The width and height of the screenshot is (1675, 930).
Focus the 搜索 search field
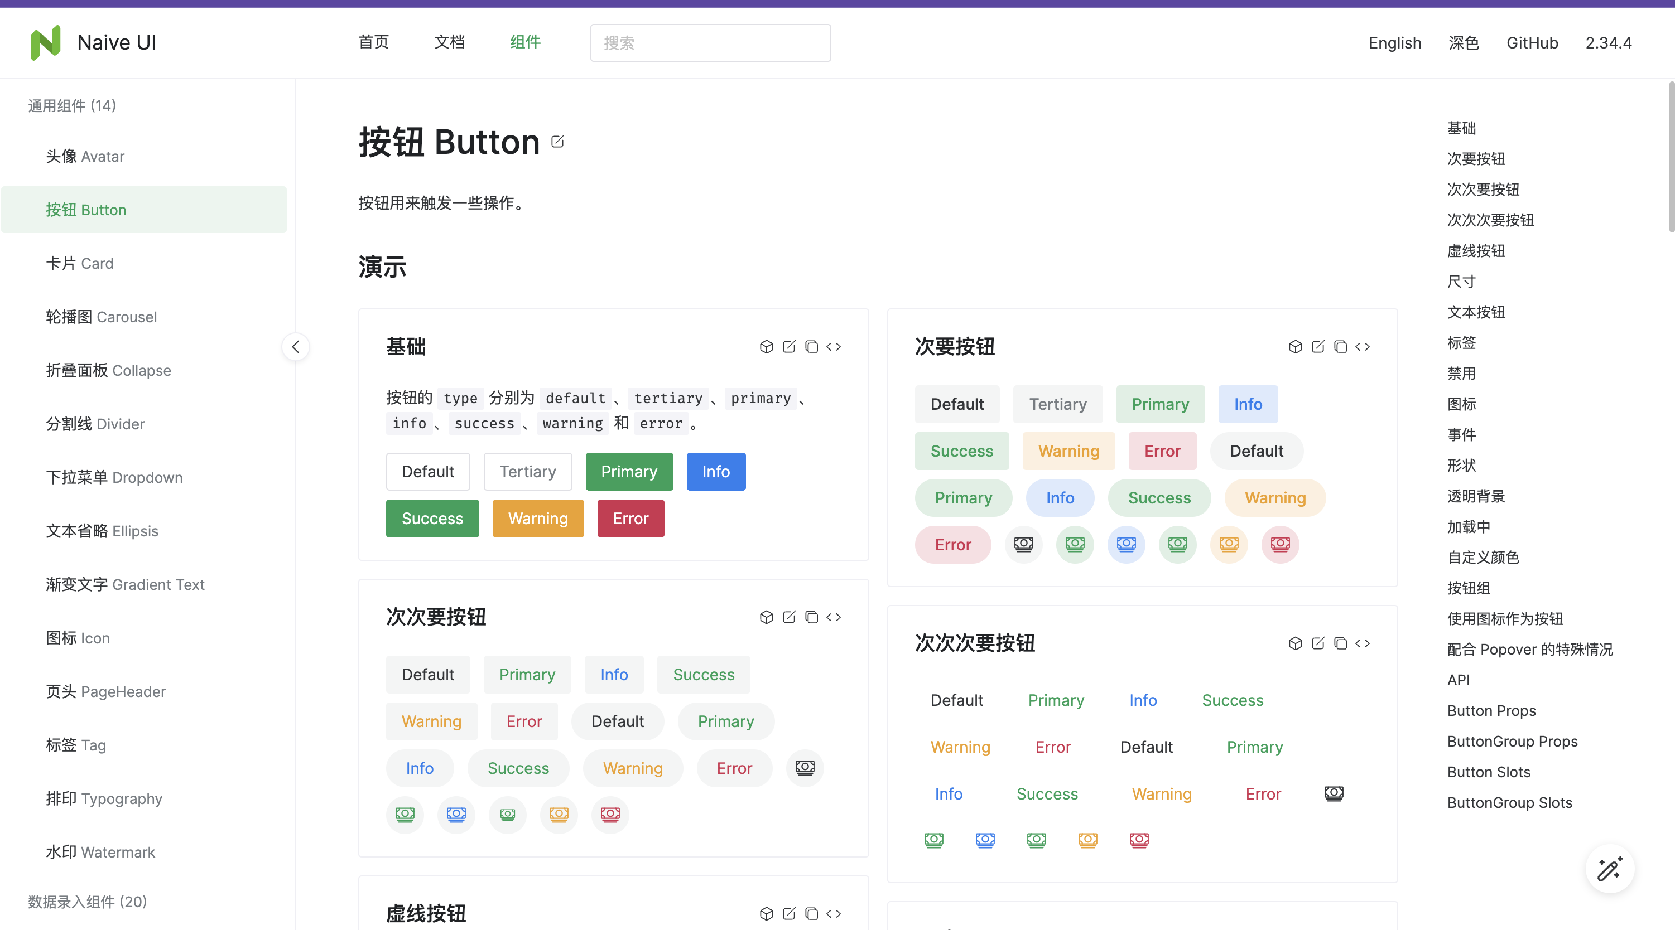tap(710, 43)
